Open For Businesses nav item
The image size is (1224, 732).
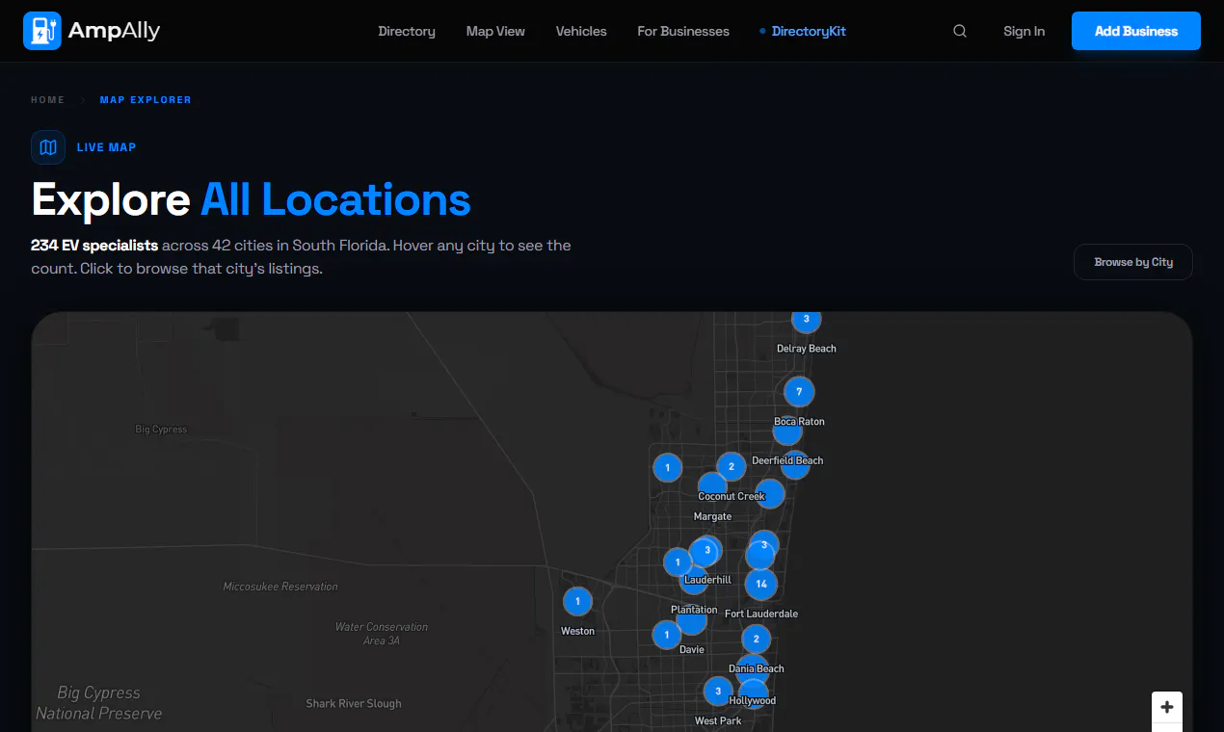click(683, 31)
